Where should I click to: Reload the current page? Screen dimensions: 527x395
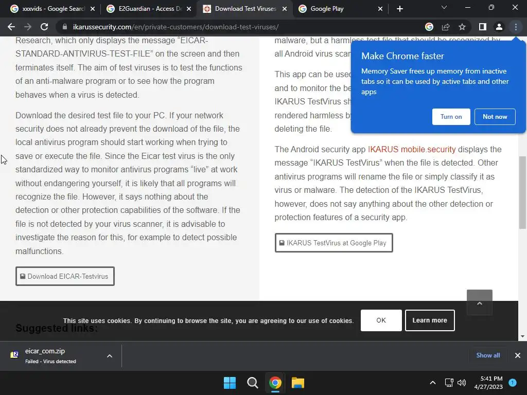click(44, 27)
